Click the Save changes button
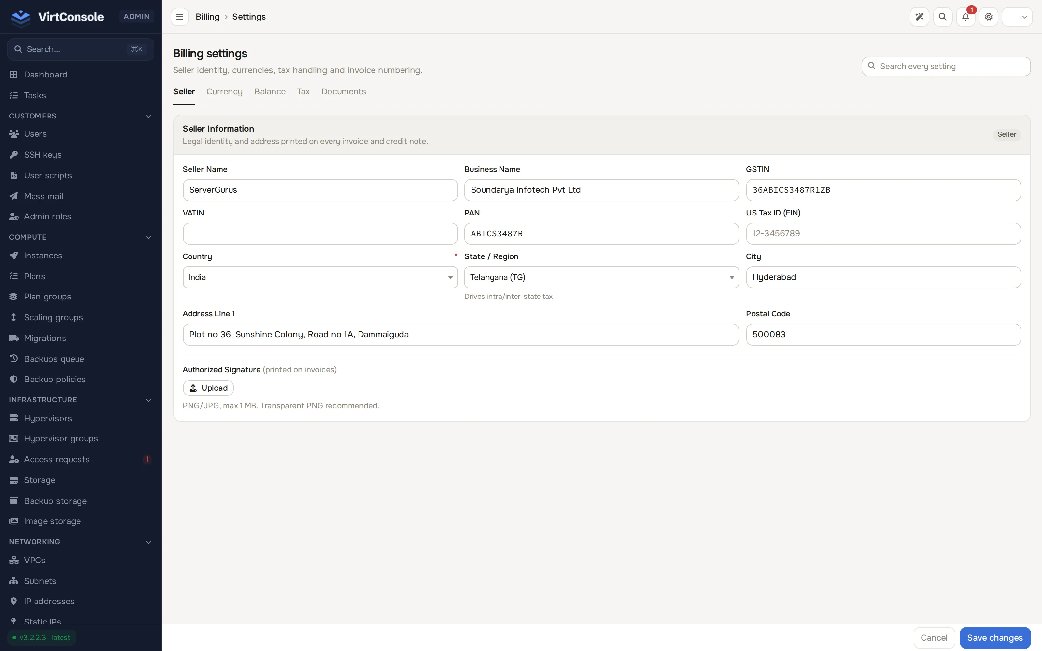The image size is (1042, 651). (995, 638)
